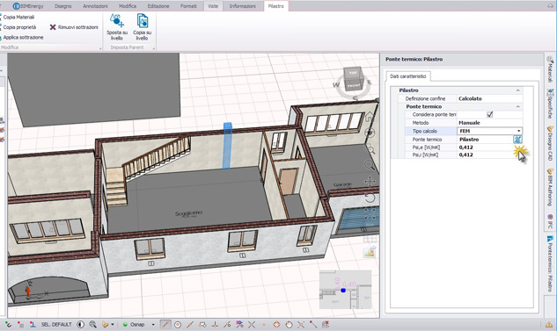The image size is (557, 331).
Task: Click the SEL: DEFAULT status label
Action: coord(56,324)
